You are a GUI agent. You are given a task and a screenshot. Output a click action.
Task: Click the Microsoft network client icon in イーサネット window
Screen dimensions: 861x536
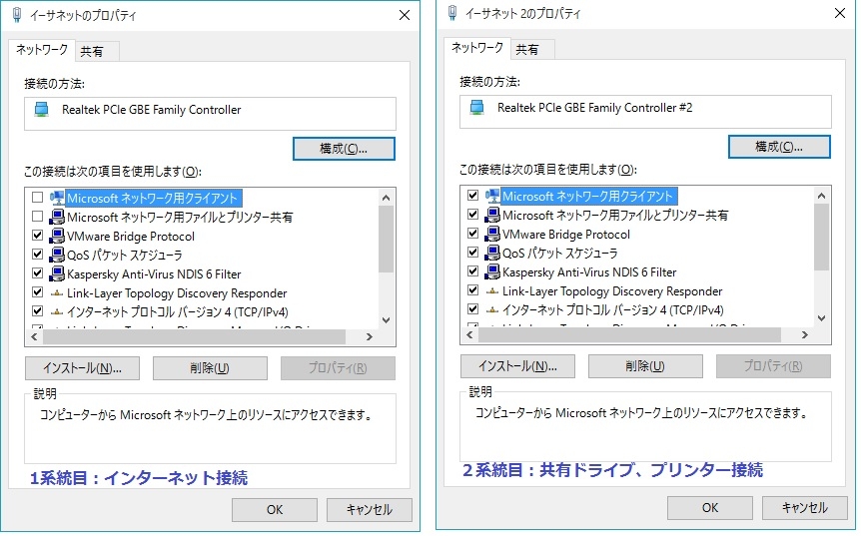click(57, 198)
